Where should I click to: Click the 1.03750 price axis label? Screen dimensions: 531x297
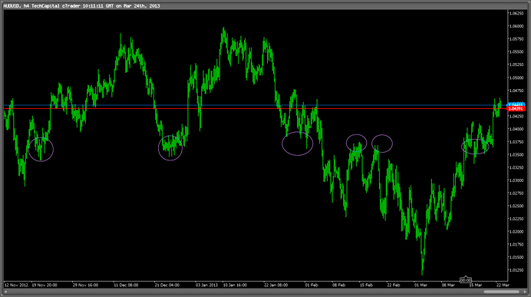pos(516,142)
